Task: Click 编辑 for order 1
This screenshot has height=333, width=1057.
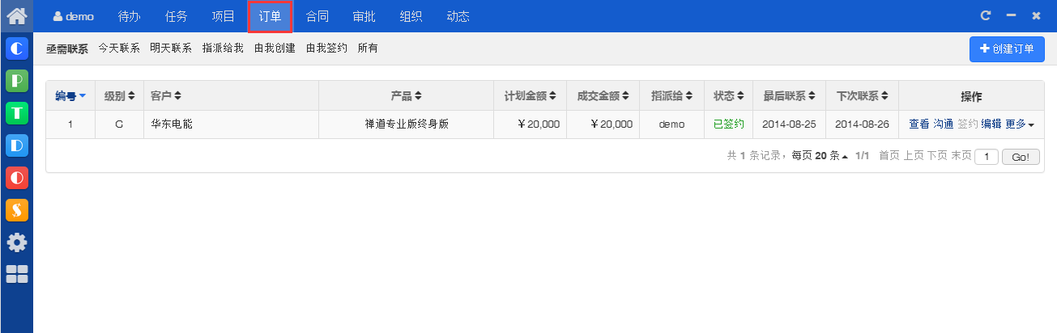Action: pos(991,124)
